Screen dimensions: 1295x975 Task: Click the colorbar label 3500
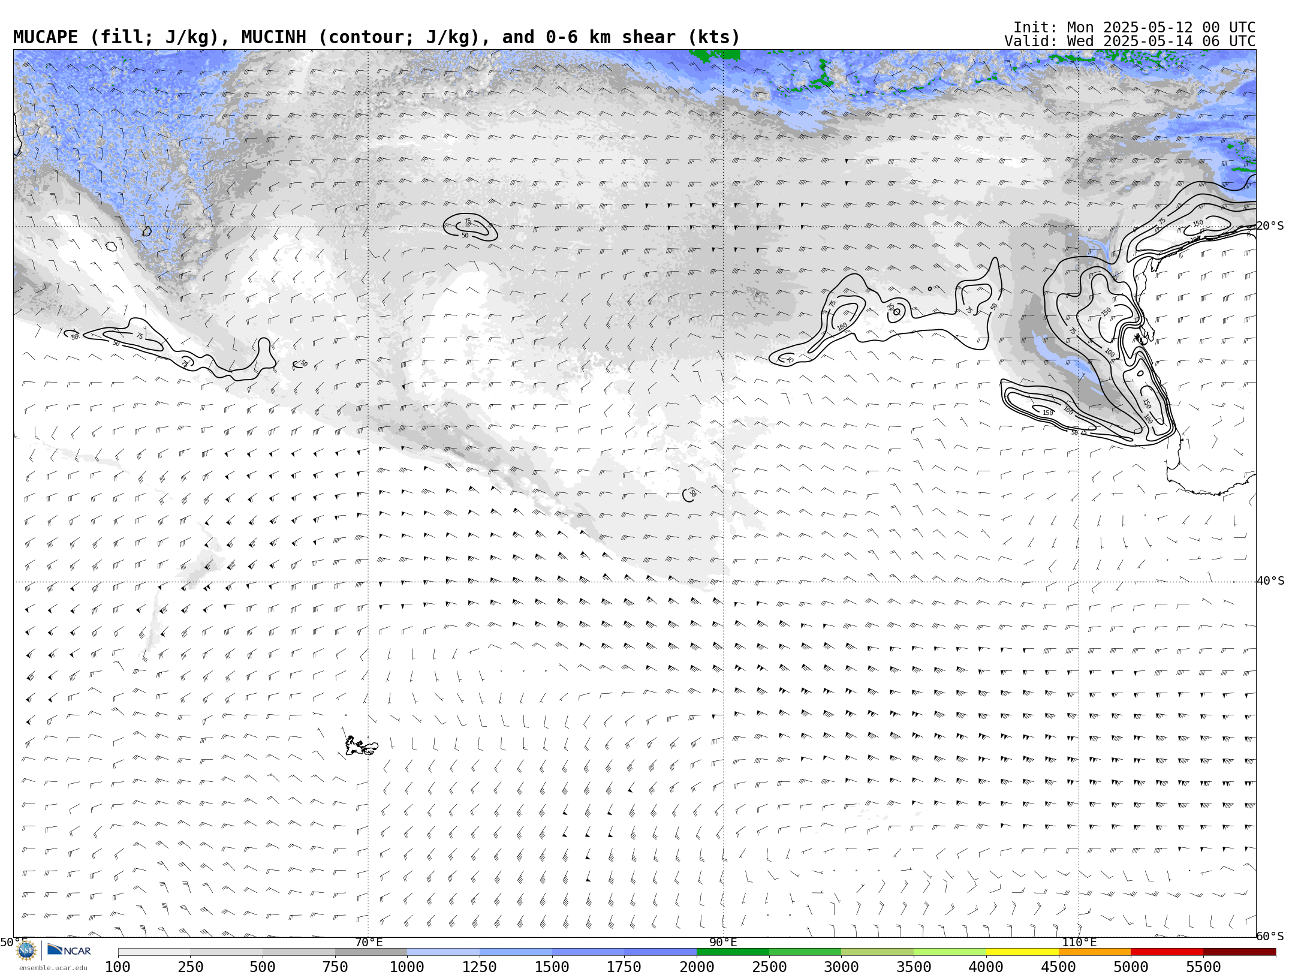pos(914,967)
